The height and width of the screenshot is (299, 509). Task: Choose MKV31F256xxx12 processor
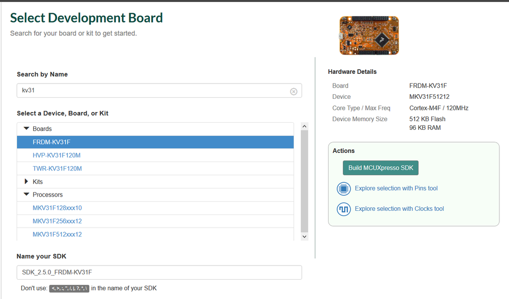(57, 221)
